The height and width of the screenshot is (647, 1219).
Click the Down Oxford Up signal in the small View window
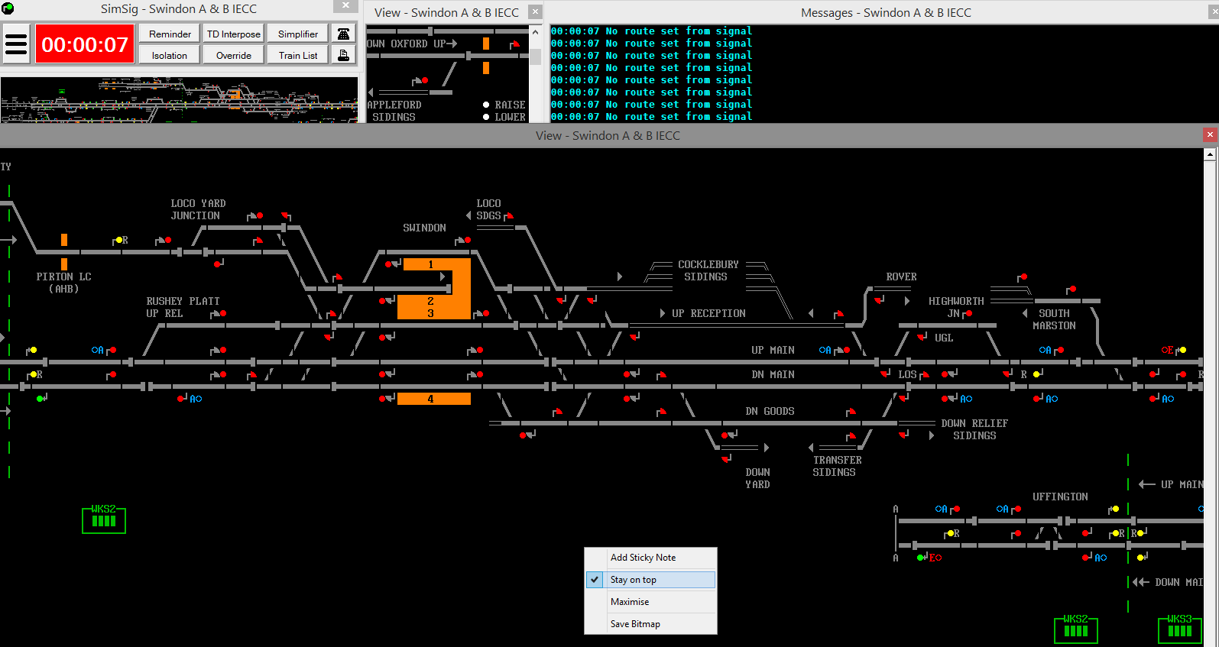514,44
